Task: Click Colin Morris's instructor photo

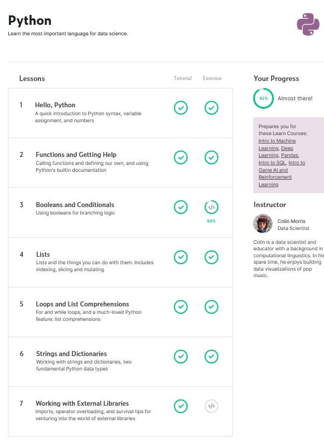Action: point(263,224)
